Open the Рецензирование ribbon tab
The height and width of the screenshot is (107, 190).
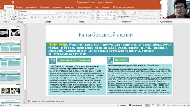click(x=85, y=7)
